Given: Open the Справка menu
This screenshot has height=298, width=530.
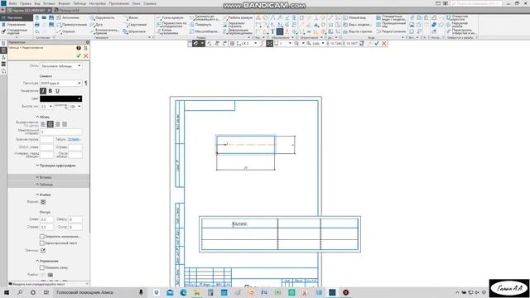Looking at the screenshot, I should click(150, 3).
